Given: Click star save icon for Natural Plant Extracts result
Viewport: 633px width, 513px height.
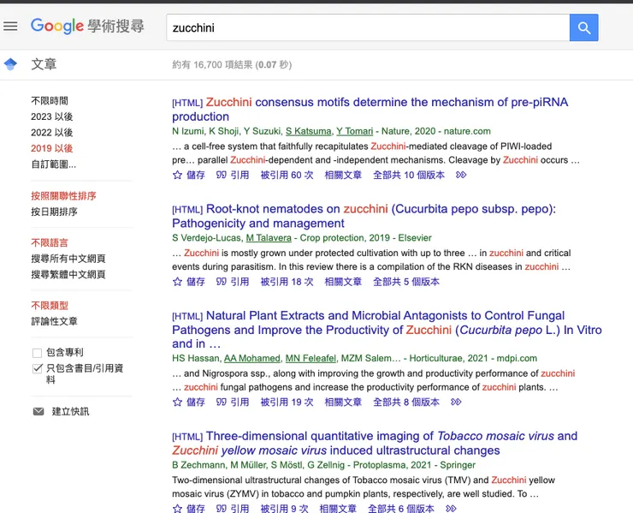Looking at the screenshot, I should (x=177, y=403).
